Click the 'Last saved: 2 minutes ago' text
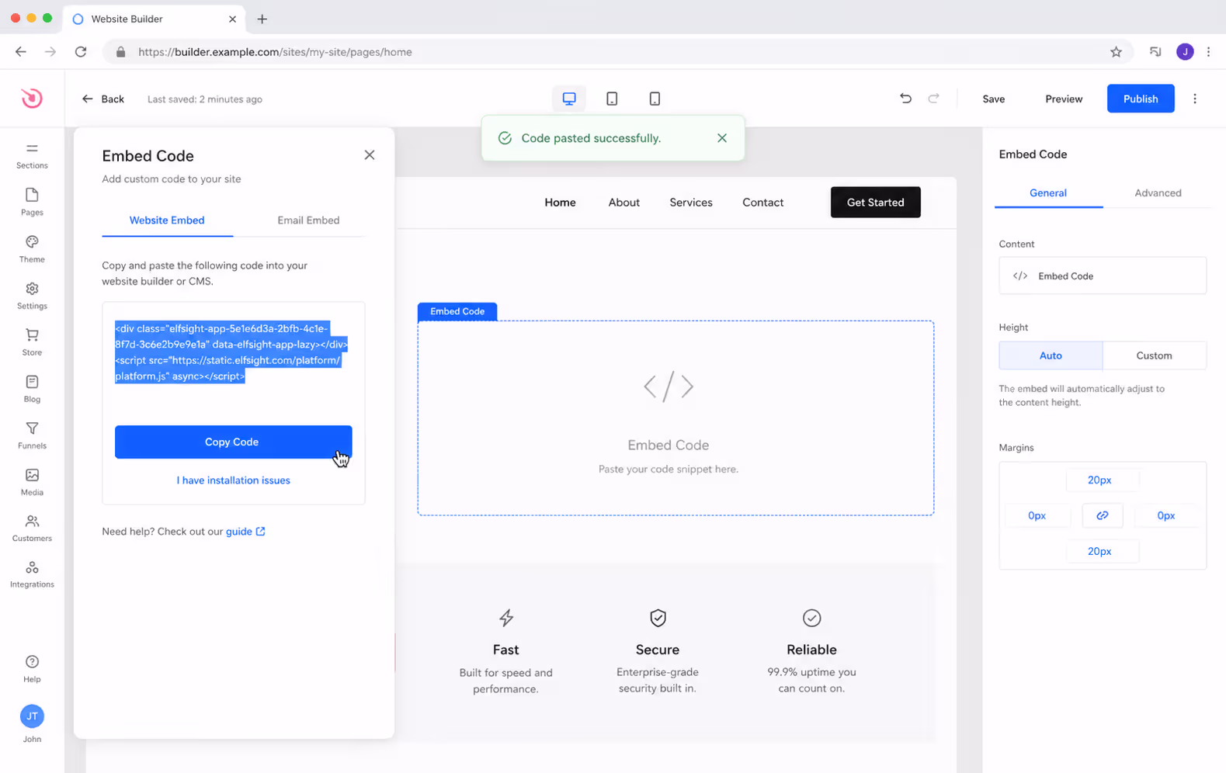Image resolution: width=1226 pixels, height=773 pixels. point(205,99)
